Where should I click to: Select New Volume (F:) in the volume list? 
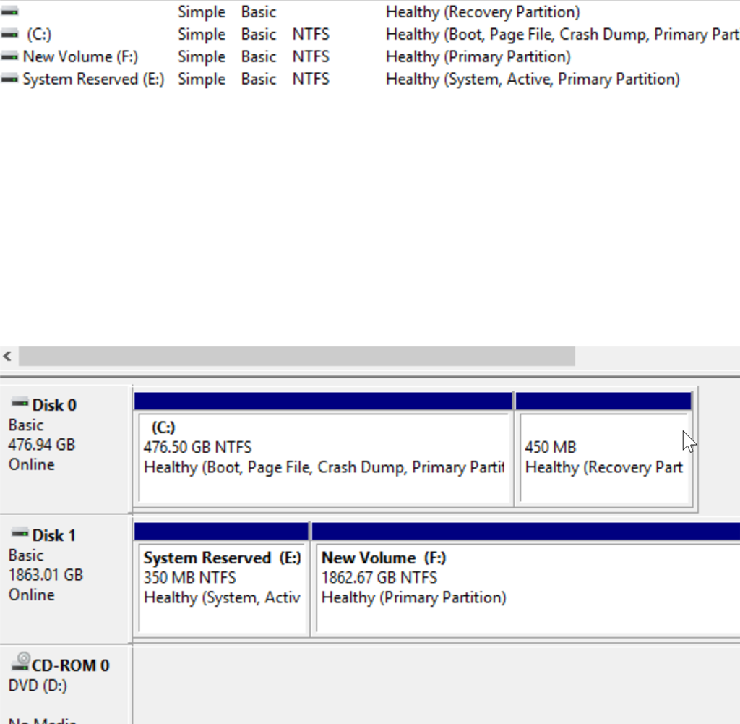tap(80, 56)
